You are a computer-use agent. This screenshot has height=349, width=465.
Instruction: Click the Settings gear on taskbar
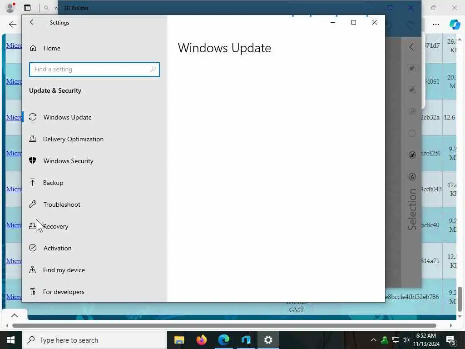pyautogui.click(x=268, y=340)
